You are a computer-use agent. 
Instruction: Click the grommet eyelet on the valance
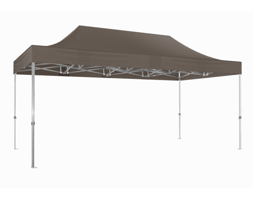(x=34, y=54)
